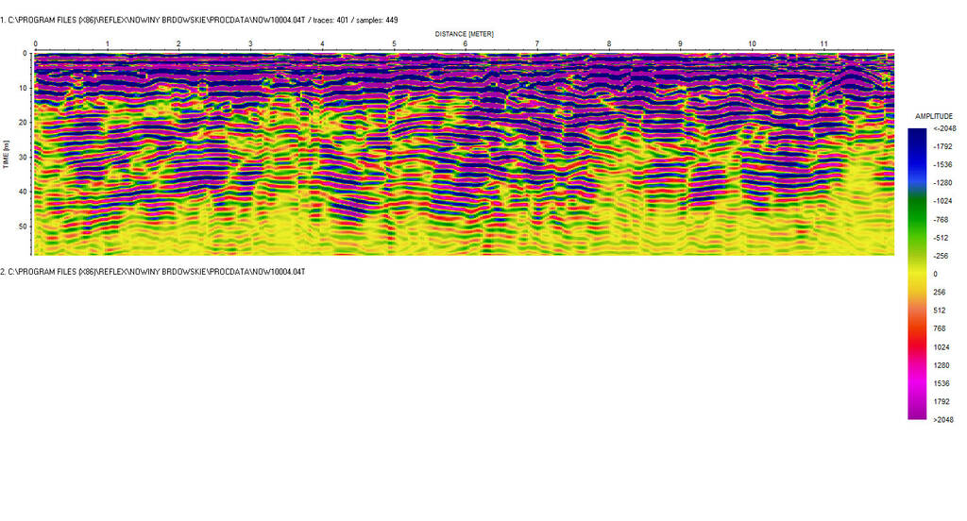Click the yellow zero-amplitude band in color bar
This screenshot has width=967, height=521.
(917, 274)
